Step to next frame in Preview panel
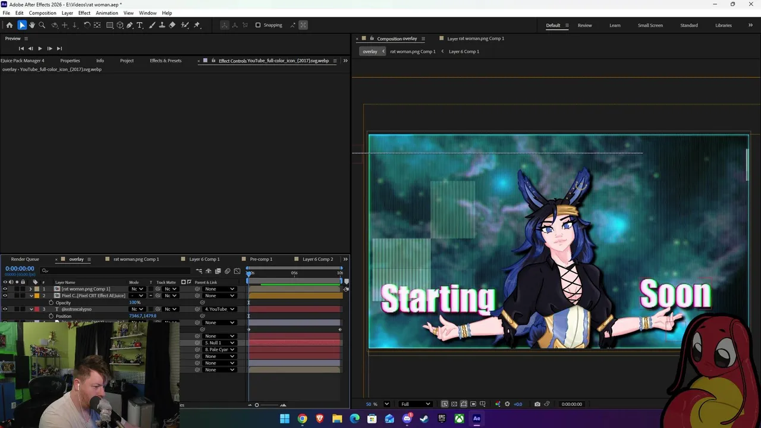This screenshot has width=761, height=428. (49, 48)
